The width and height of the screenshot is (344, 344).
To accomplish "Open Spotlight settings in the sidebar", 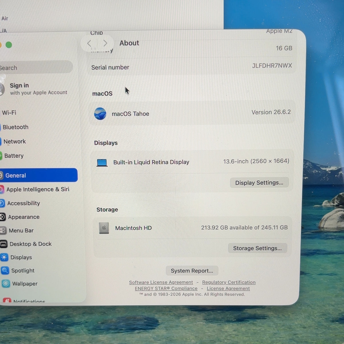I will [18, 270].
